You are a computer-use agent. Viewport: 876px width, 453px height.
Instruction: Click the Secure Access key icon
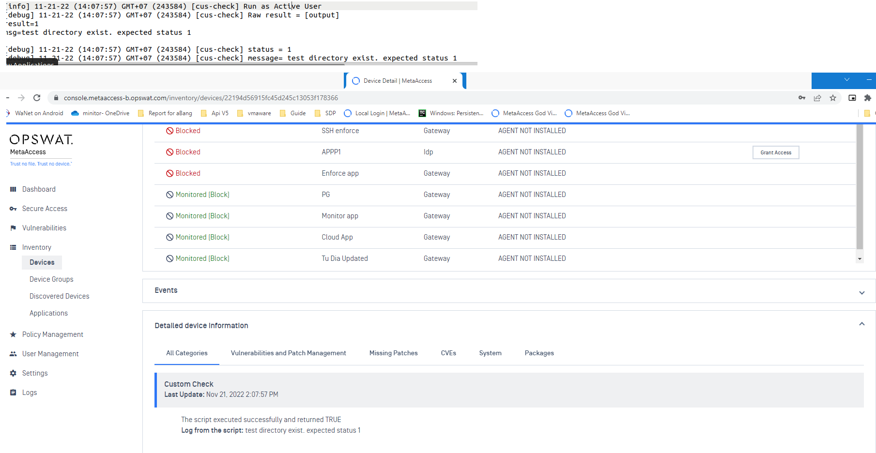tap(13, 209)
